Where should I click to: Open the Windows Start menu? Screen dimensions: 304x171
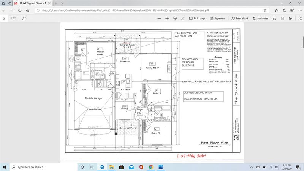(x=5, y=167)
